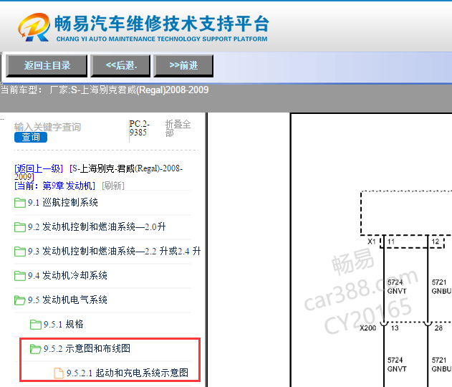Click the 当前: 第9章 发动机 link
This screenshot has height=387, width=452.
[54, 186]
